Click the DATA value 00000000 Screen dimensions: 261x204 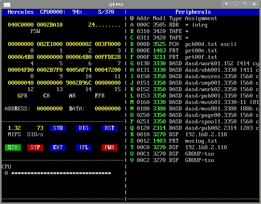tap(108, 109)
